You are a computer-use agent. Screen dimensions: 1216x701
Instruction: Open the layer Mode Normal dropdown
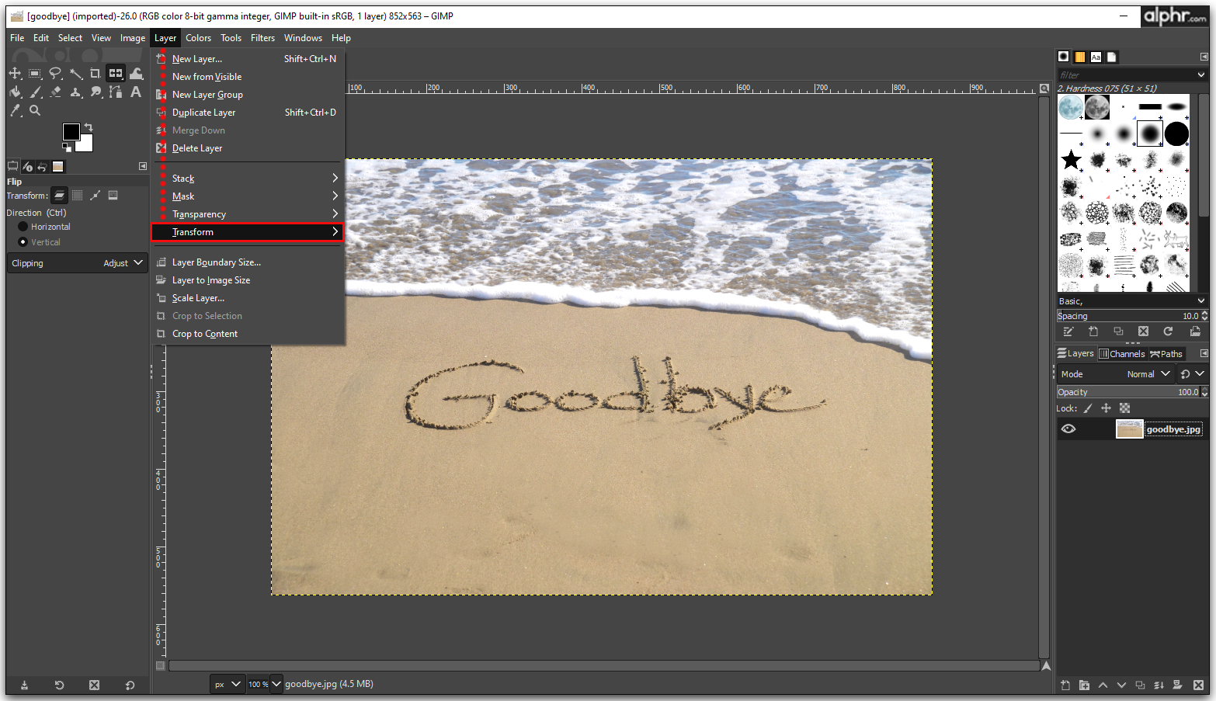click(x=1148, y=374)
